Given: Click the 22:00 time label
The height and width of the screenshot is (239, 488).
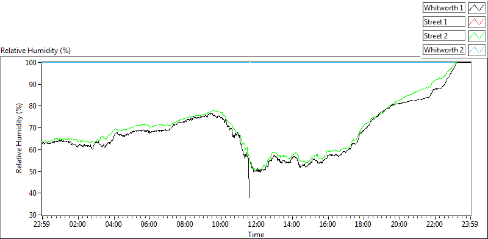Looking at the screenshot, I should click(x=435, y=224).
